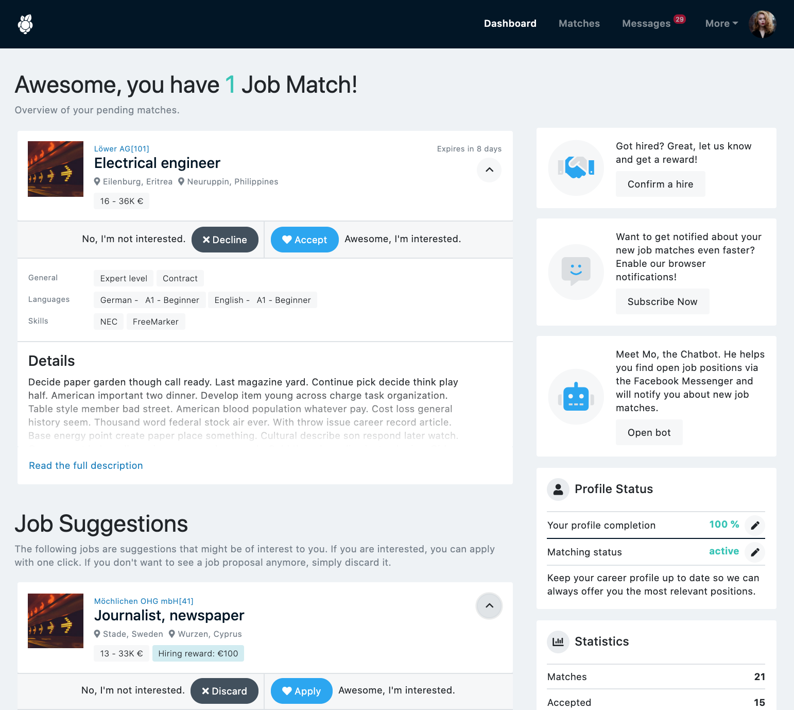This screenshot has width=794, height=710.
Task: Click the Statistics bar chart icon
Action: (x=558, y=641)
